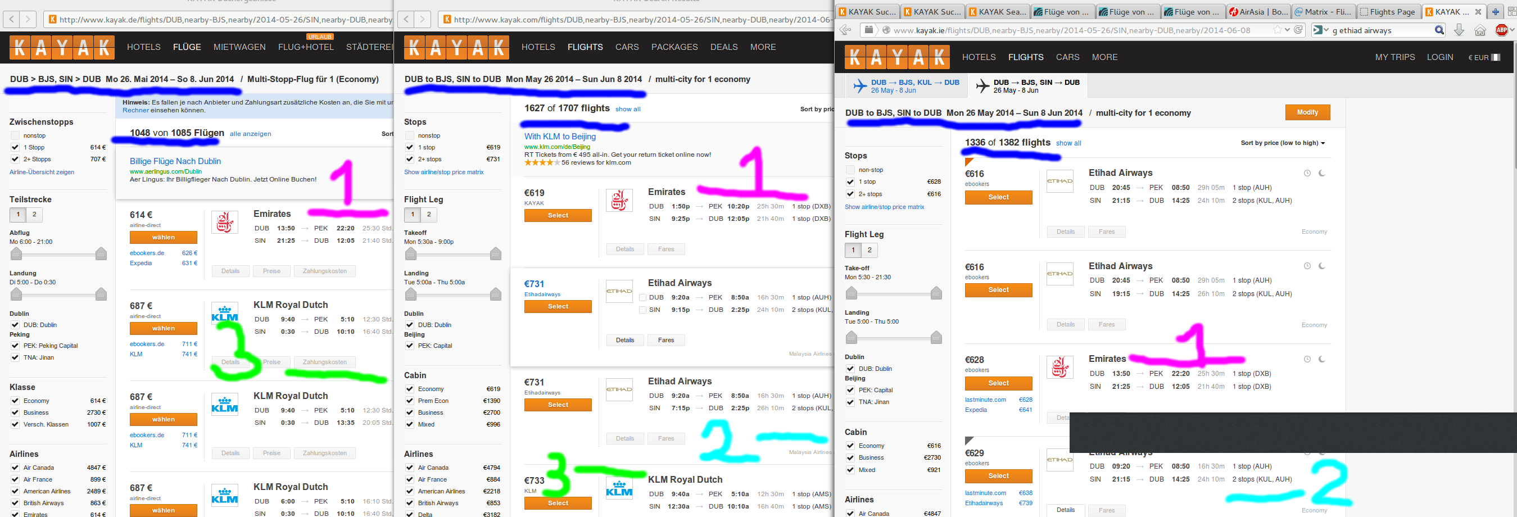This screenshot has width=1517, height=517.
Task: Open the ABP dropdown arrow
Action: [x=1513, y=30]
